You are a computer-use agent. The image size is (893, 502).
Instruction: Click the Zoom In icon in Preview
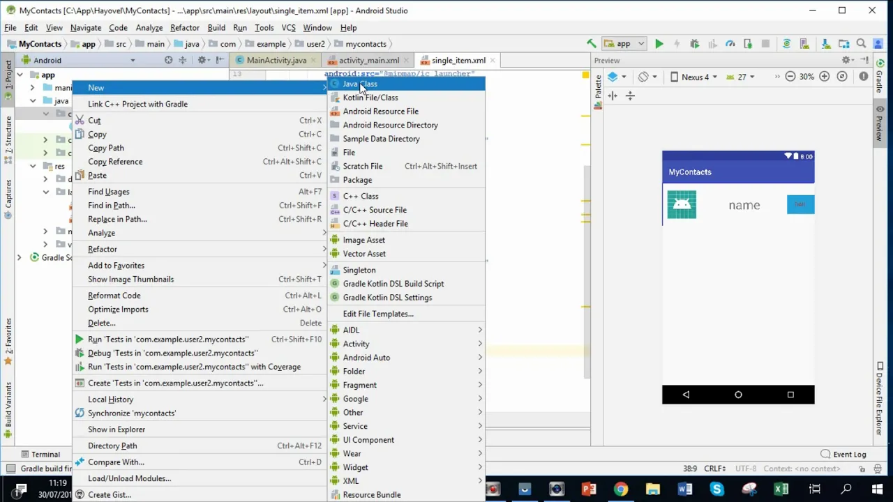(825, 77)
